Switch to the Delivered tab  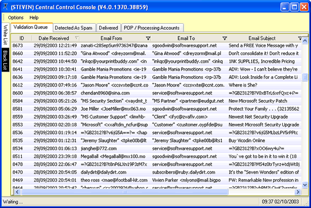point(108,28)
